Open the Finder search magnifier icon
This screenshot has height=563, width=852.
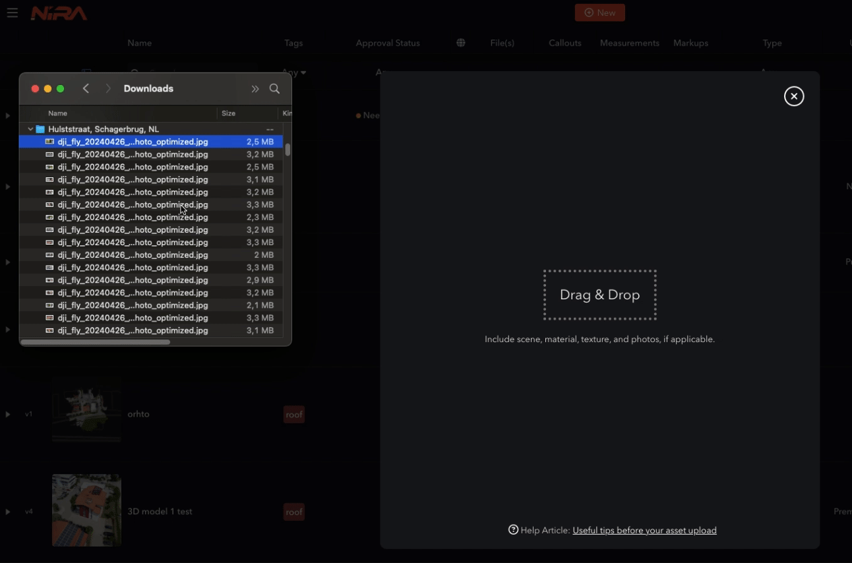(275, 89)
